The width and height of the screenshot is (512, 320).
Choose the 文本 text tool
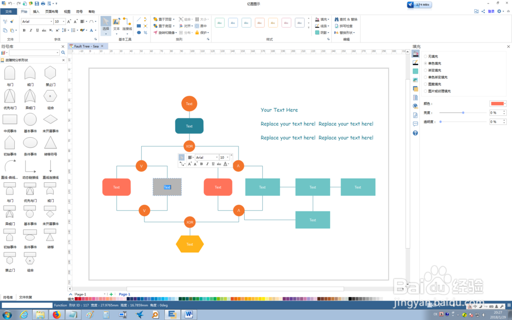click(x=116, y=25)
